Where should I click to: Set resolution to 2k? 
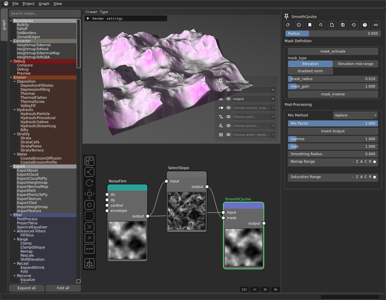[x=265, y=289]
